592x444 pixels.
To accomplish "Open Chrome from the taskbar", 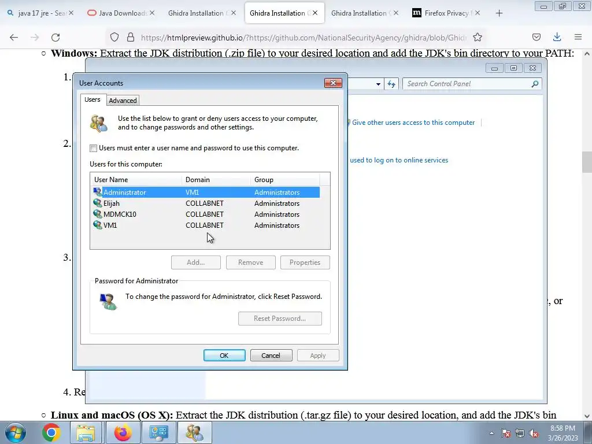I will [51, 432].
